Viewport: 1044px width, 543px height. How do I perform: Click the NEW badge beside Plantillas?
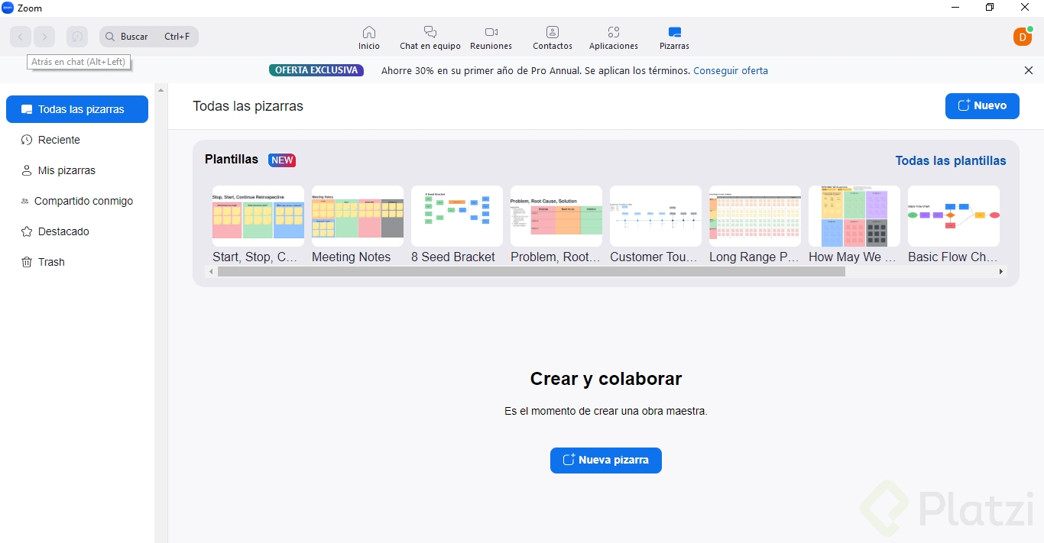pyautogui.click(x=282, y=160)
